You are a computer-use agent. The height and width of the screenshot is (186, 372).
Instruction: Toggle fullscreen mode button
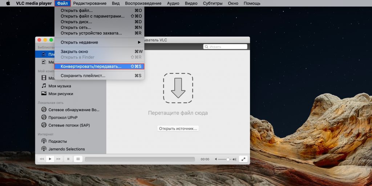point(243,159)
